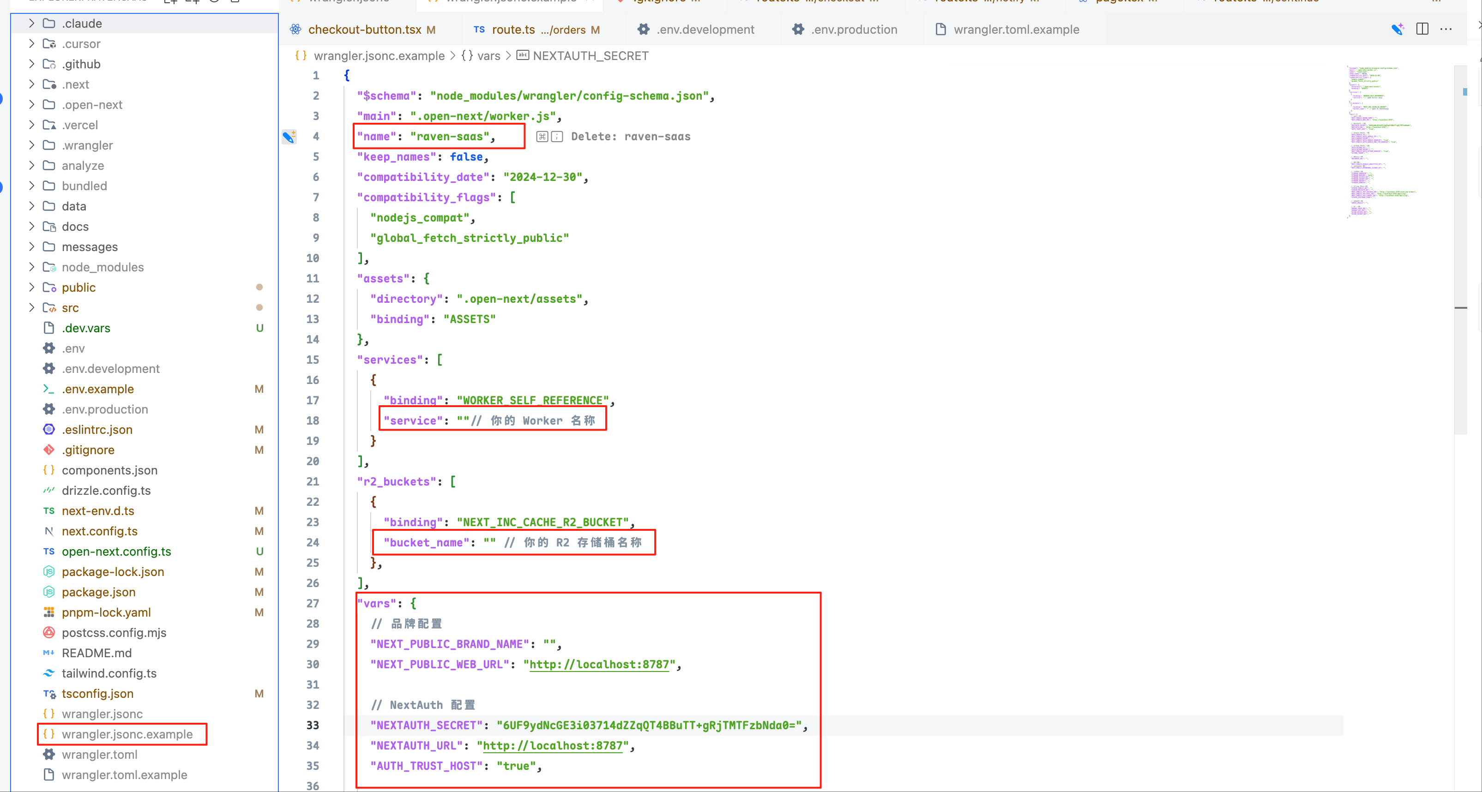Open the wrangler.toml.example tab

(1016, 30)
